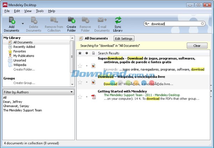
Task: Select Unsorted in My Library
Action: point(20,60)
